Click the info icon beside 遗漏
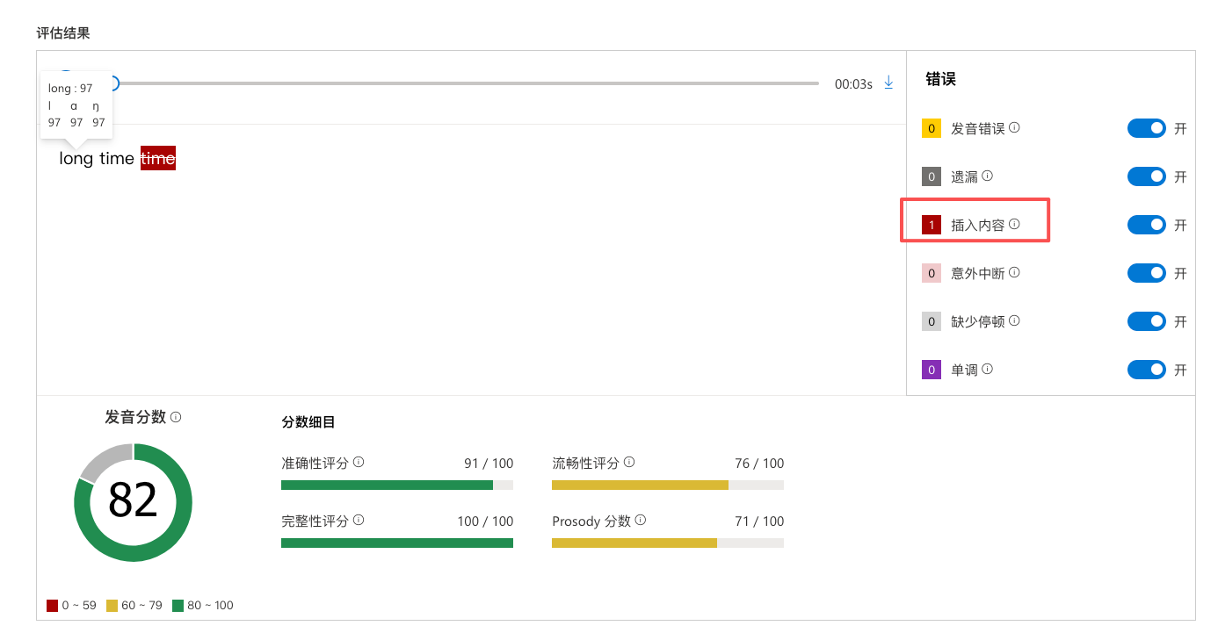1218x640 pixels. click(989, 176)
